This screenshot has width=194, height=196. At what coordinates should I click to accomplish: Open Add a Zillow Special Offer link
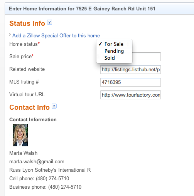(56, 35)
